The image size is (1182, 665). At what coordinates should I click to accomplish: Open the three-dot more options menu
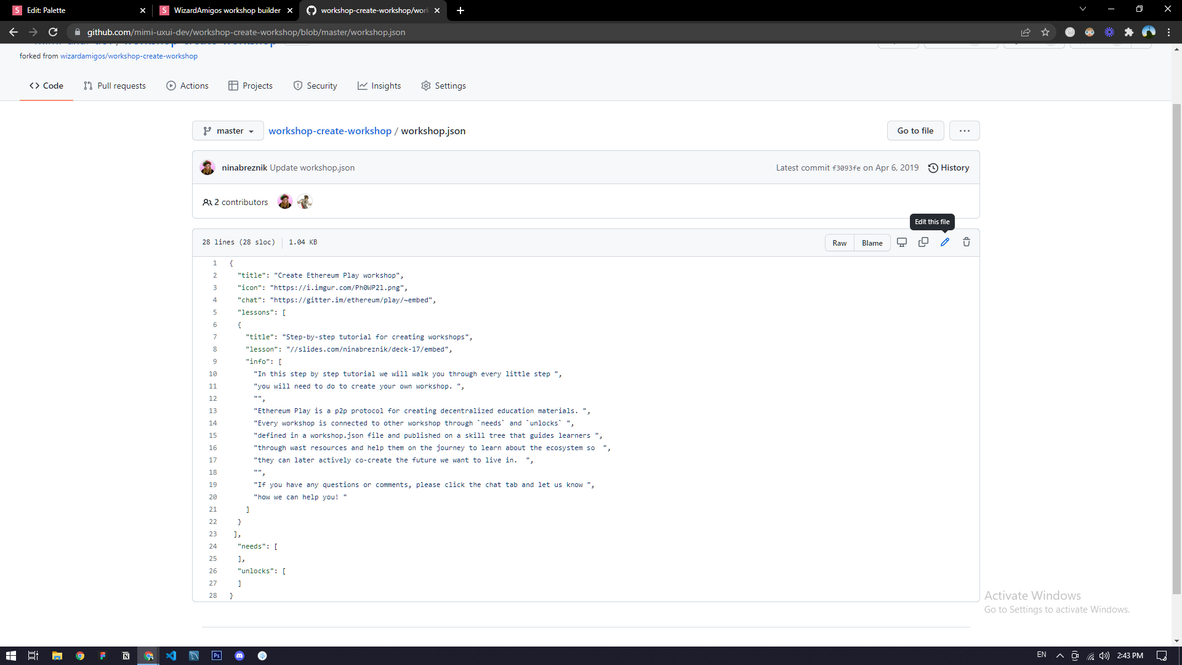964,131
